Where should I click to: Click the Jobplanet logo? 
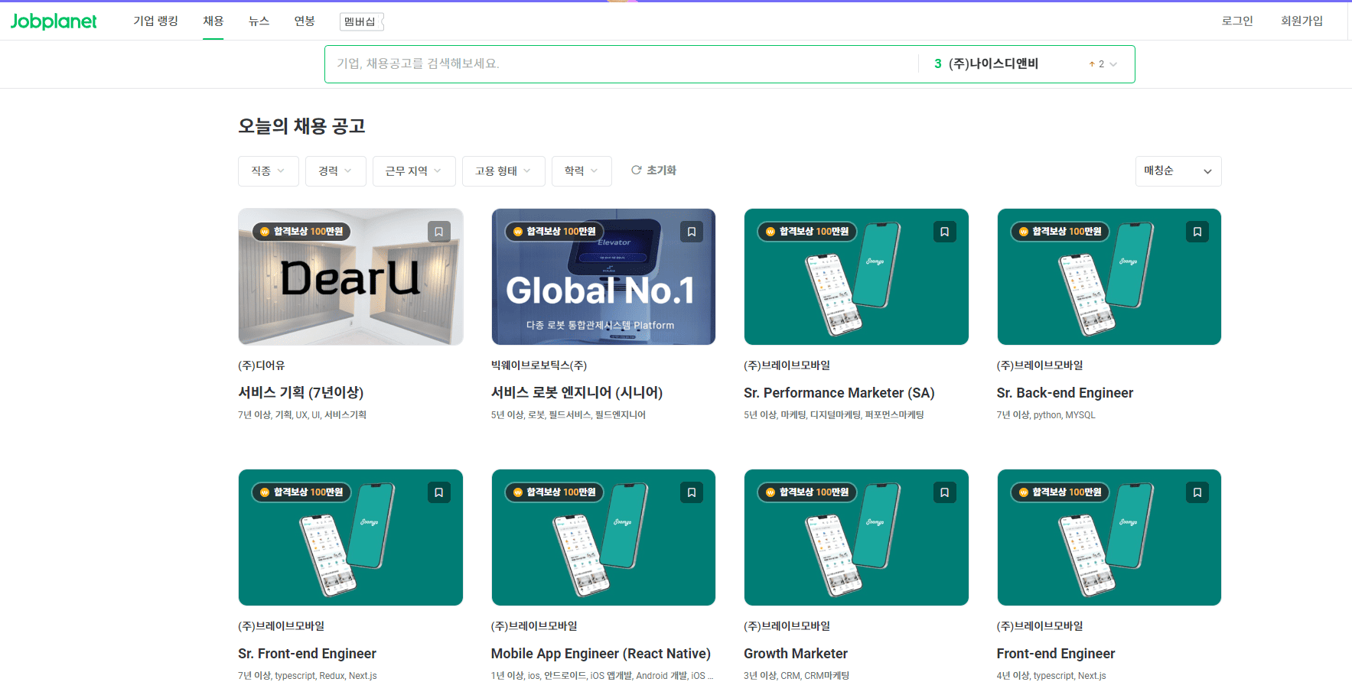(x=54, y=21)
